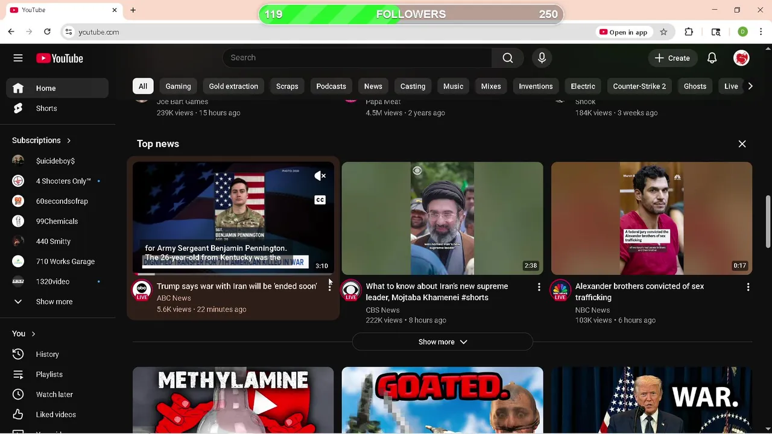
Task: Open the account avatar menu
Action: click(x=741, y=58)
